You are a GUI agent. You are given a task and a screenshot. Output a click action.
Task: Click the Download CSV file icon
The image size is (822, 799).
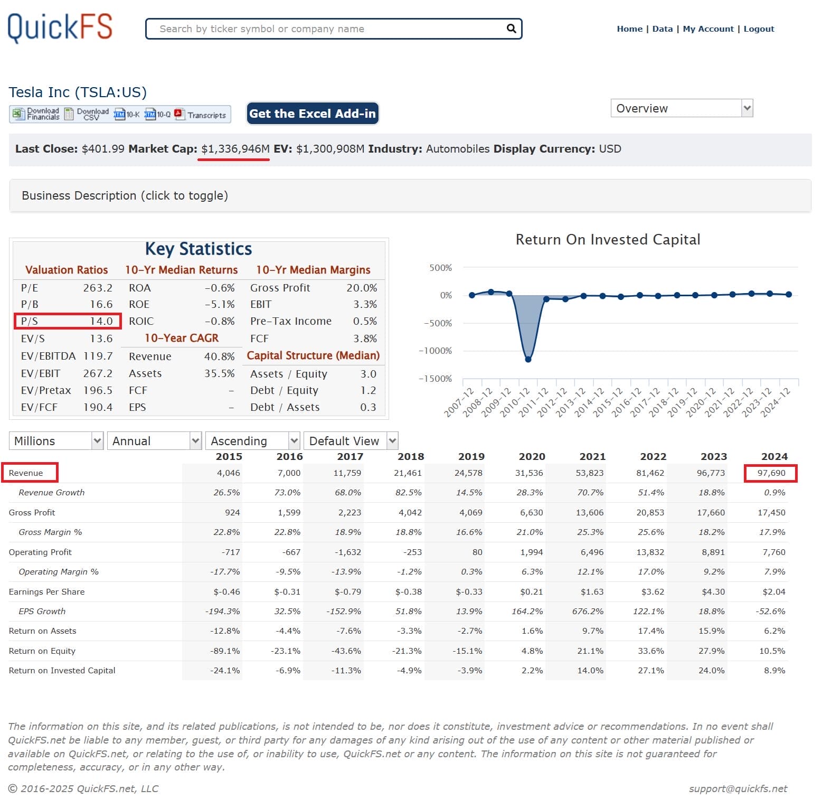(x=69, y=114)
